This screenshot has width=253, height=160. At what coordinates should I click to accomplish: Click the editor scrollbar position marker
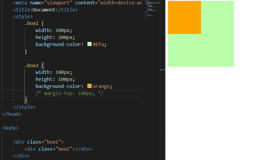163,70
